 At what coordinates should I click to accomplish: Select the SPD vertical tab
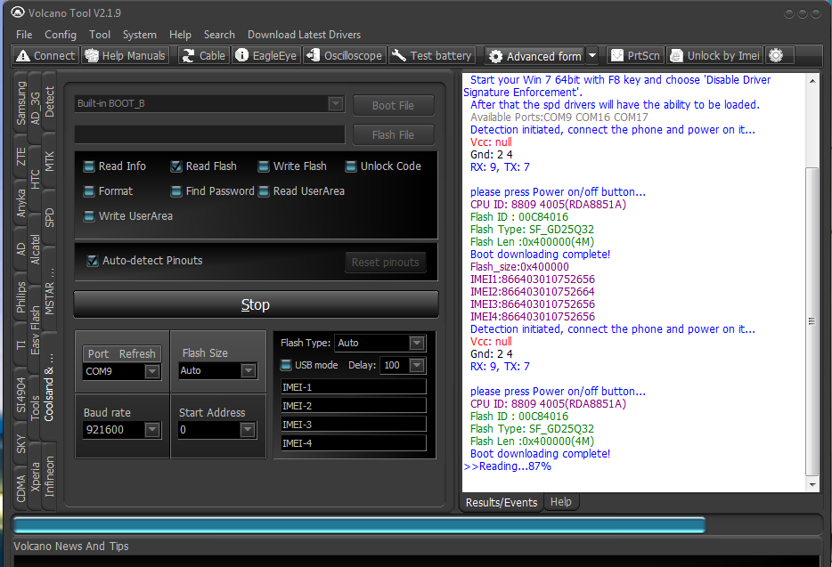(x=49, y=217)
